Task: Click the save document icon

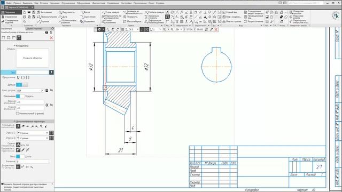Action: click(34, 12)
